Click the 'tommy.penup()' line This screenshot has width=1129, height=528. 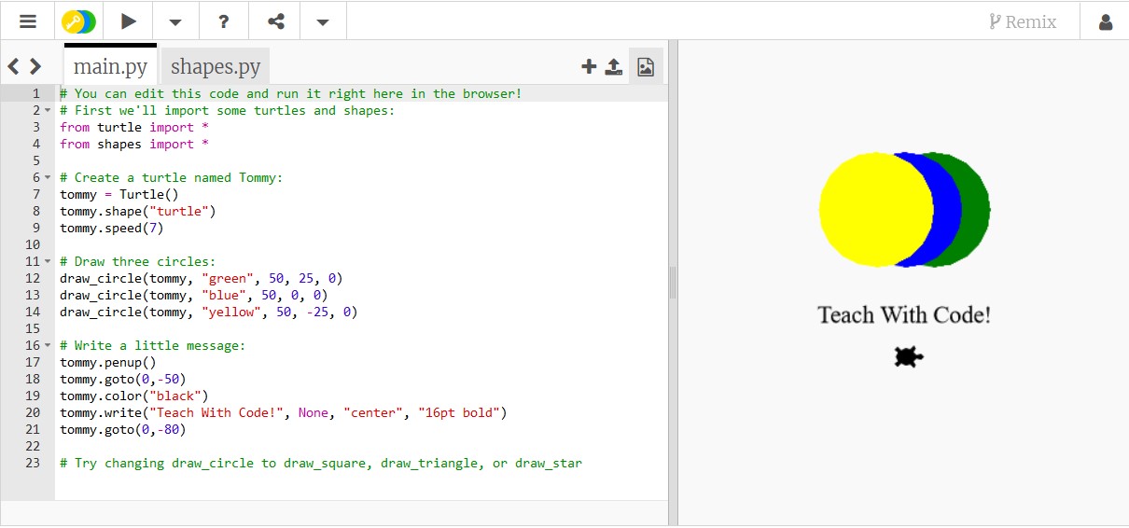(108, 362)
